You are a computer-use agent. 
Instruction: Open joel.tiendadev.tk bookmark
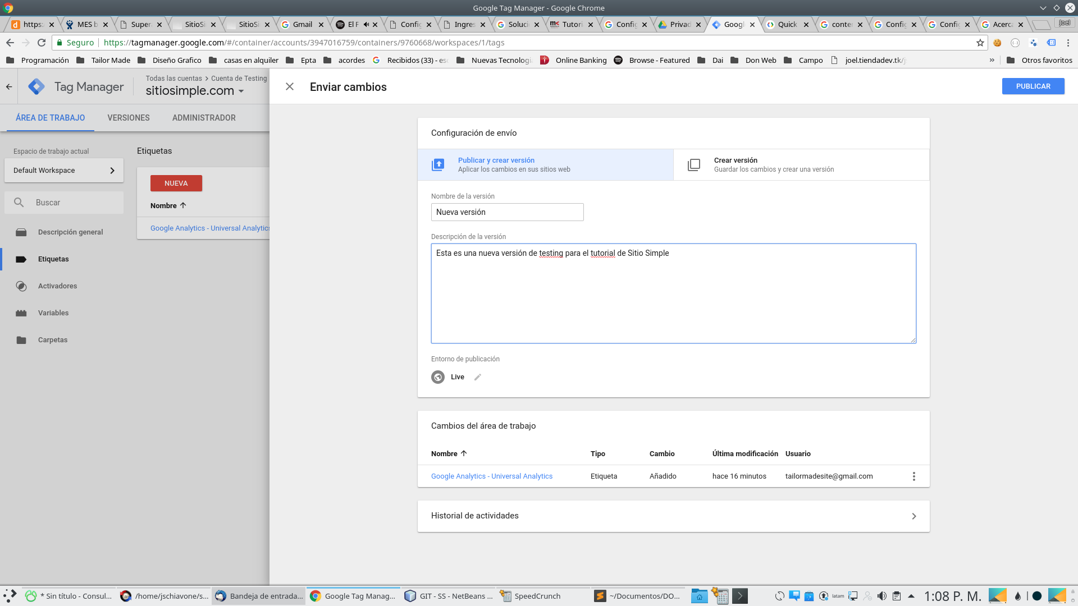point(869,60)
